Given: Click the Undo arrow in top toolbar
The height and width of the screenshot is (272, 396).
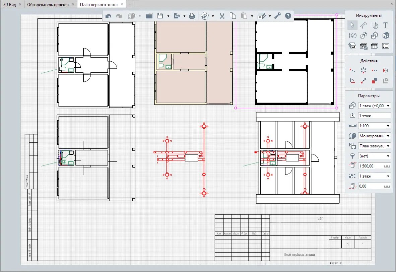Looking at the screenshot, I should 108,16.
